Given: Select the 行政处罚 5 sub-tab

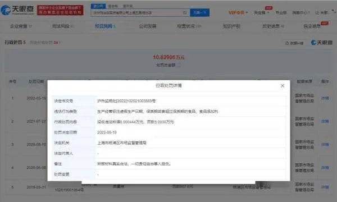Looking at the screenshot, I should (x=15, y=42).
